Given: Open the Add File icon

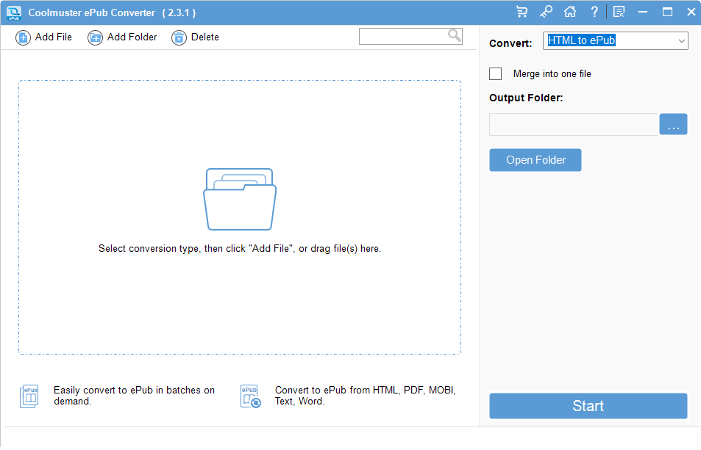Looking at the screenshot, I should pyautogui.click(x=24, y=37).
